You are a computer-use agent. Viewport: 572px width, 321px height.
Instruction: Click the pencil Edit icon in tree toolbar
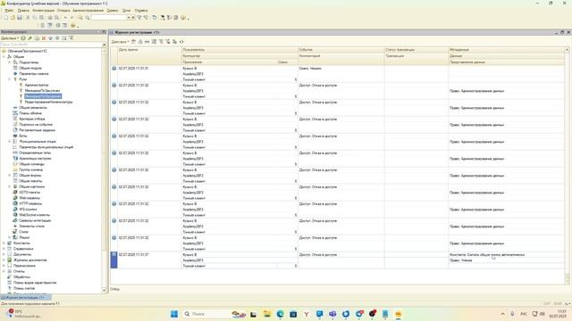(29, 38)
